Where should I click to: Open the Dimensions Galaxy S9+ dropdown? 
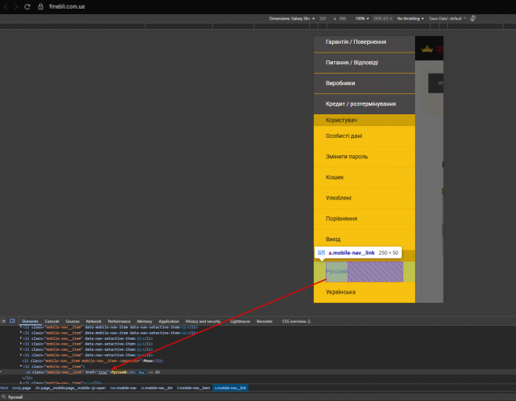pos(291,19)
